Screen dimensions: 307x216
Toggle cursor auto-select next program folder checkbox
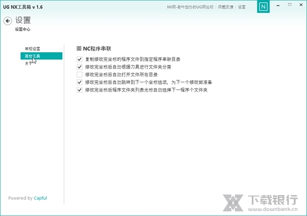point(79,90)
